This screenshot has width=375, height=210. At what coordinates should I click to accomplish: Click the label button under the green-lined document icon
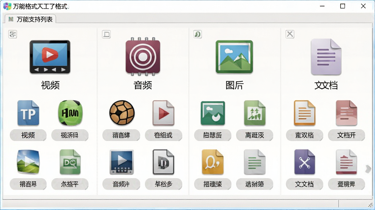pyautogui.click(x=255, y=184)
